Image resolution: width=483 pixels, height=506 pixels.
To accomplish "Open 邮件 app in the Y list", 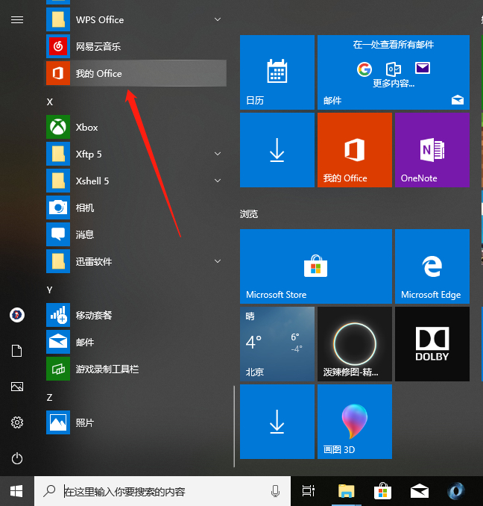I will [x=136, y=342].
